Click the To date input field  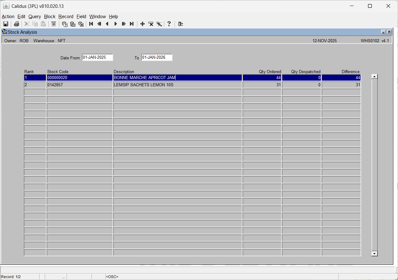tap(157, 57)
